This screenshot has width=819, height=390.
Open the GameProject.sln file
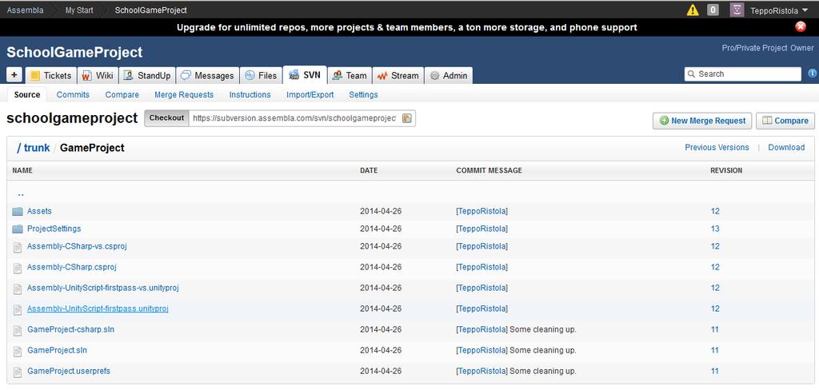pyautogui.click(x=57, y=350)
